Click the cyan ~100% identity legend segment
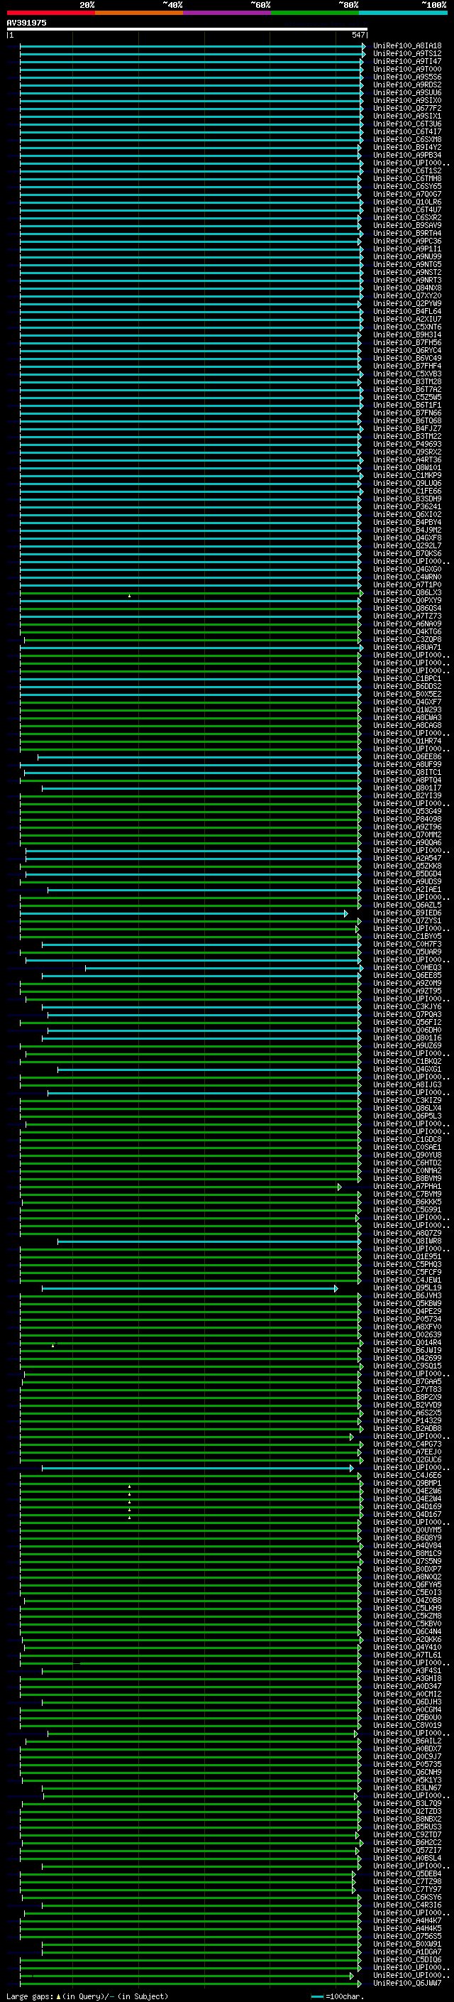Viewport: 454px width, 2002px height. click(x=403, y=13)
